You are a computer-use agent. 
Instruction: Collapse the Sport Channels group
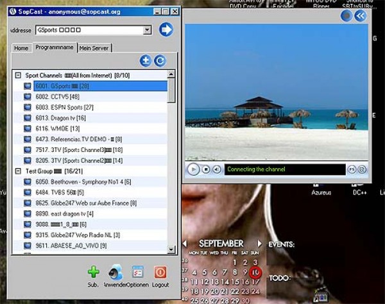pyautogui.click(x=18, y=76)
